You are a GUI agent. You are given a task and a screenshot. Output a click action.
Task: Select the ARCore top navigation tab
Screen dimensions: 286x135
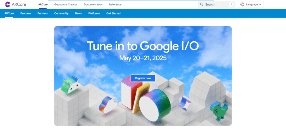point(43,4)
